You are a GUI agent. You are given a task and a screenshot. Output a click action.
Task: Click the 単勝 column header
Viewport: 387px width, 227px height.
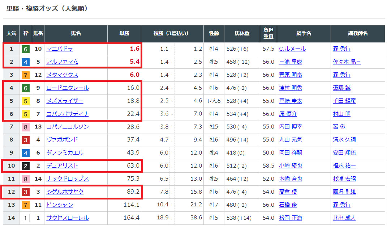tap(124, 34)
